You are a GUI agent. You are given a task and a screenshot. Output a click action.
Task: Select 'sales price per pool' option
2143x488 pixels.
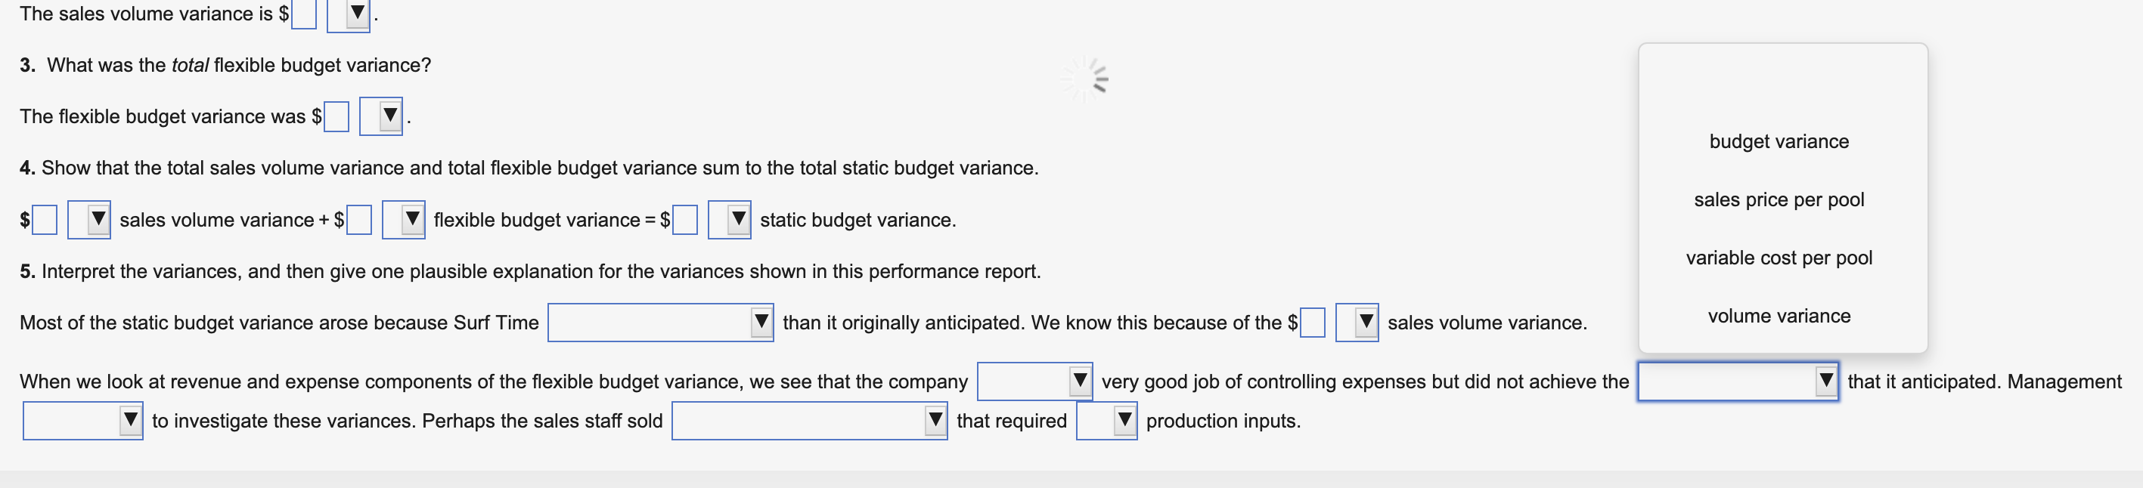pos(1780,199)
